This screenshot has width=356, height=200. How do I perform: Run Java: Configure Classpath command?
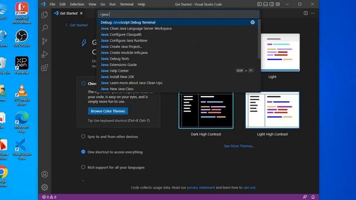[178, 34]
